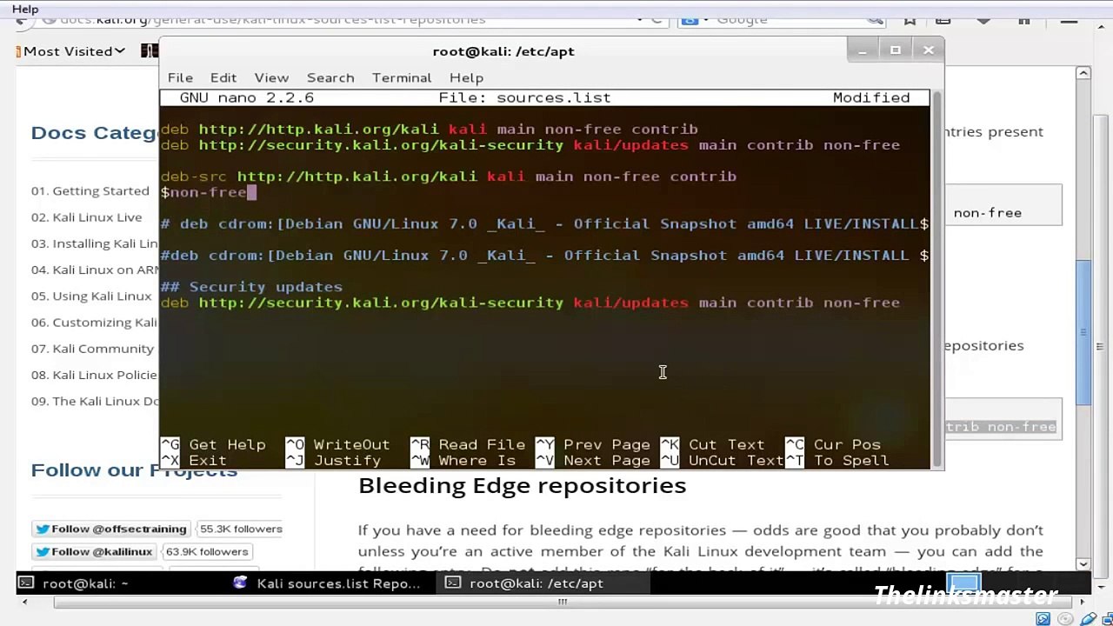Click the browser vertical scrollbar thumb

[1083, 332]
